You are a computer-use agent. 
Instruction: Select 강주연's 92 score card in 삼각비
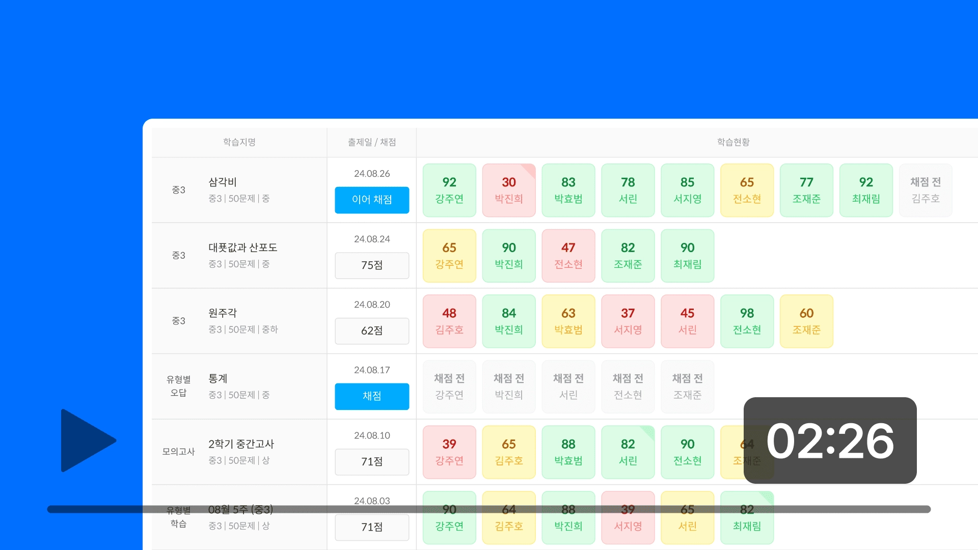click(x=449, y=190)
